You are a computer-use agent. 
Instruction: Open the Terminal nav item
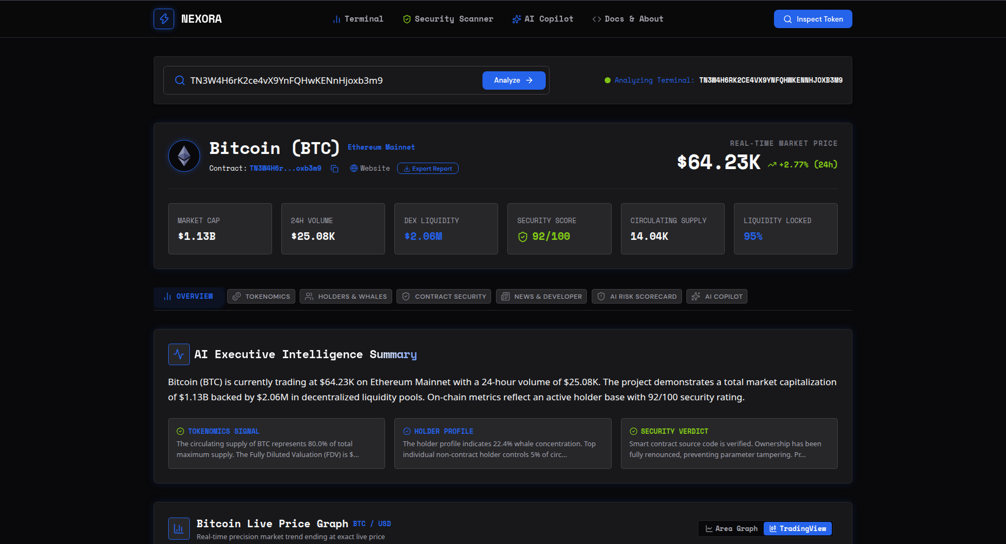pyautogui.click(x=358, y=19)
